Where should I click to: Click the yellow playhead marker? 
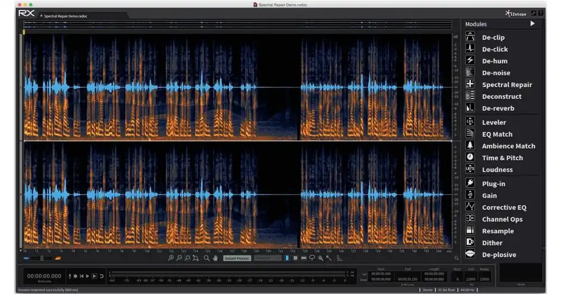click(24, 32)
